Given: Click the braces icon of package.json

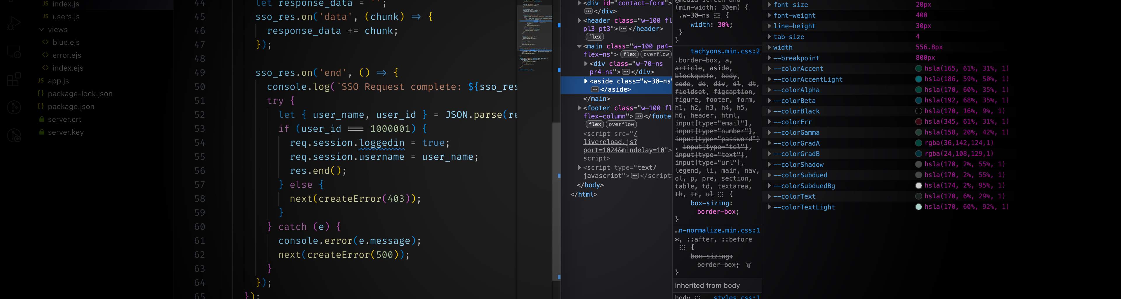Looking at the screenshot, I should coord(41,106).
